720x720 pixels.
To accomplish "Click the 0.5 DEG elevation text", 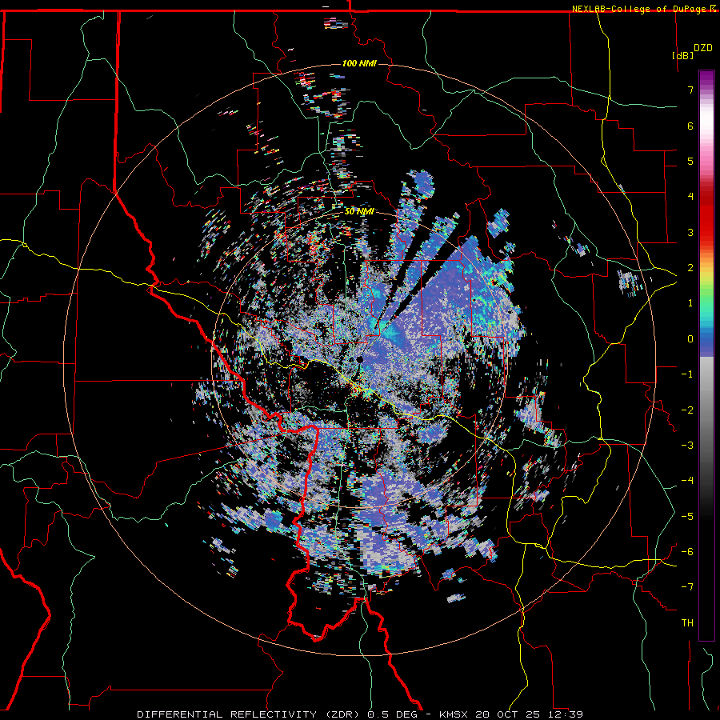I will click(393, 714).
